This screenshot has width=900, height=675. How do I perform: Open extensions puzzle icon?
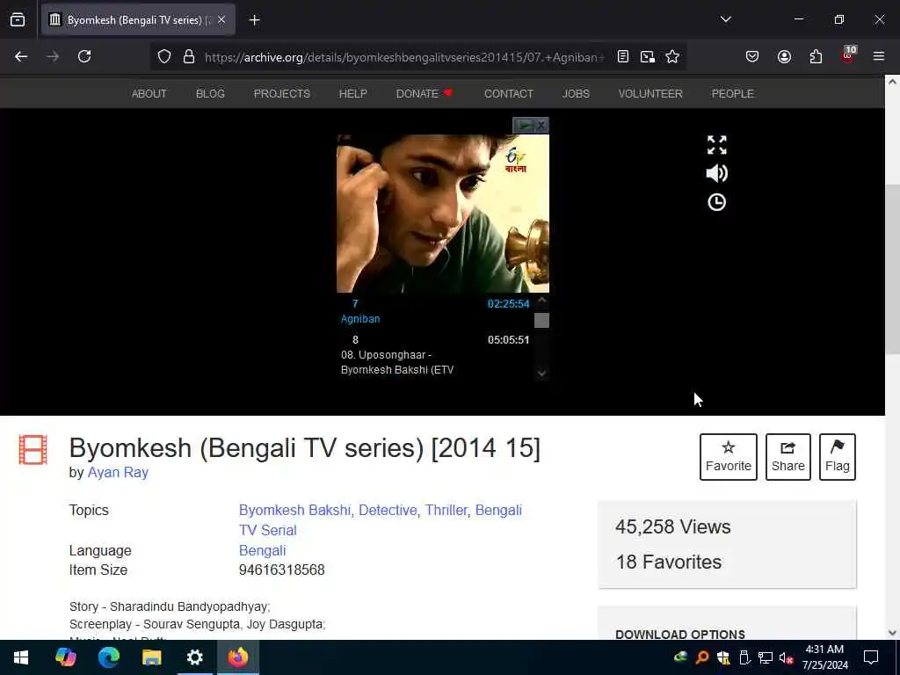click(816, 56)
